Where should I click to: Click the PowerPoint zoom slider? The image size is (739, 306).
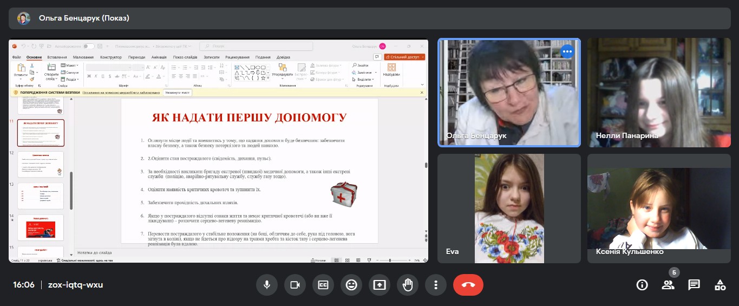tap(390, 261)
